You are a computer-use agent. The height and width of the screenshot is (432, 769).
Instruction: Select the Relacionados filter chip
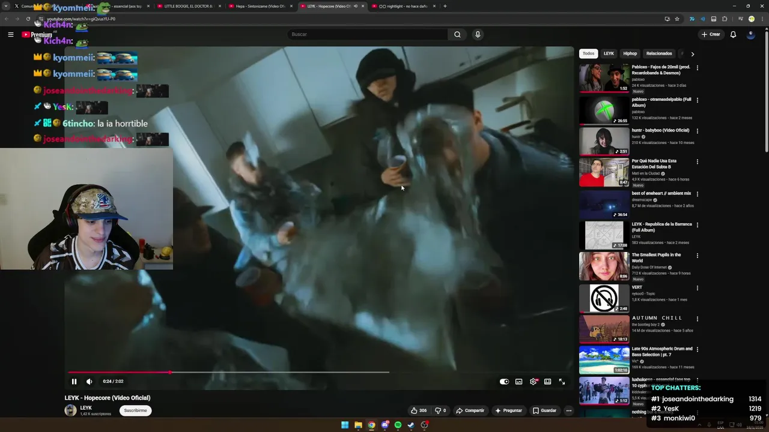click(659, 53)
